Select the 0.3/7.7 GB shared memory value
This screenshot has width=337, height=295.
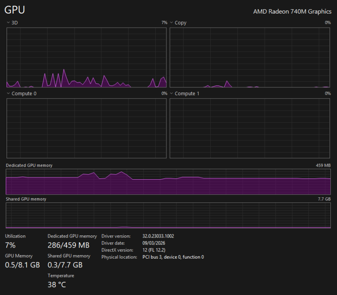click(65, 265)
